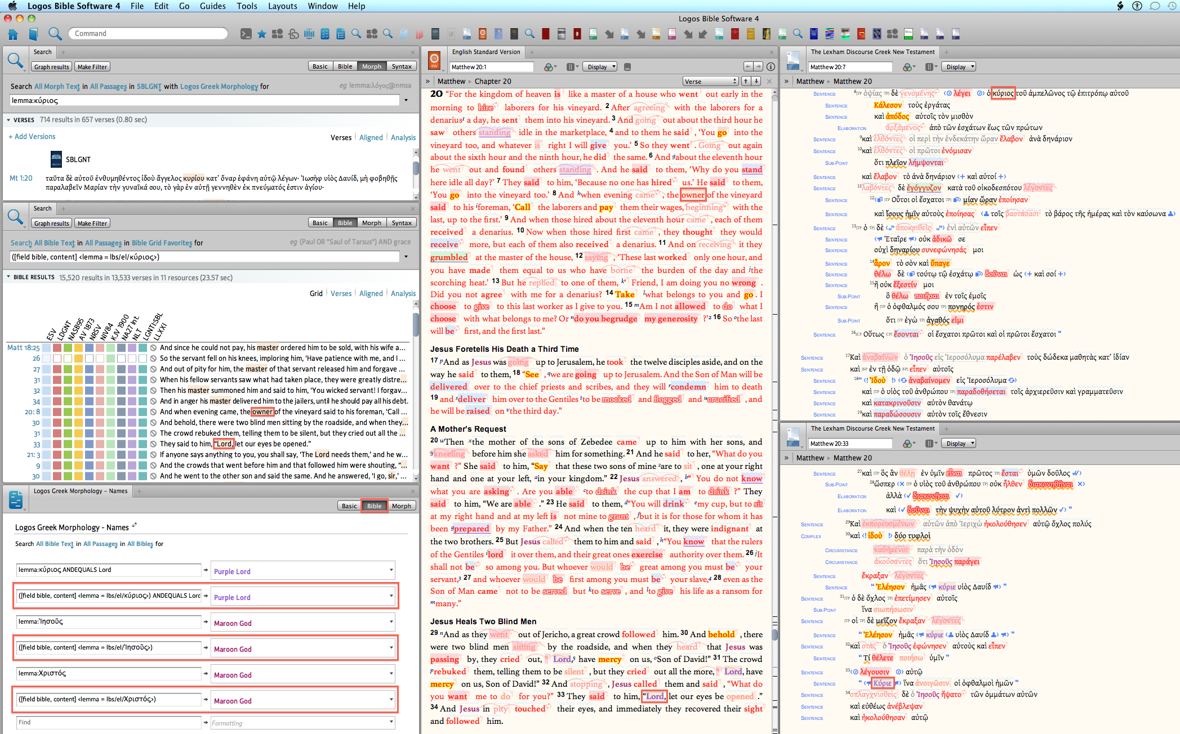The width and height of the screenshot is (1180, 734).
Task: Click the Command input box
Action: (x=148, y=34)
